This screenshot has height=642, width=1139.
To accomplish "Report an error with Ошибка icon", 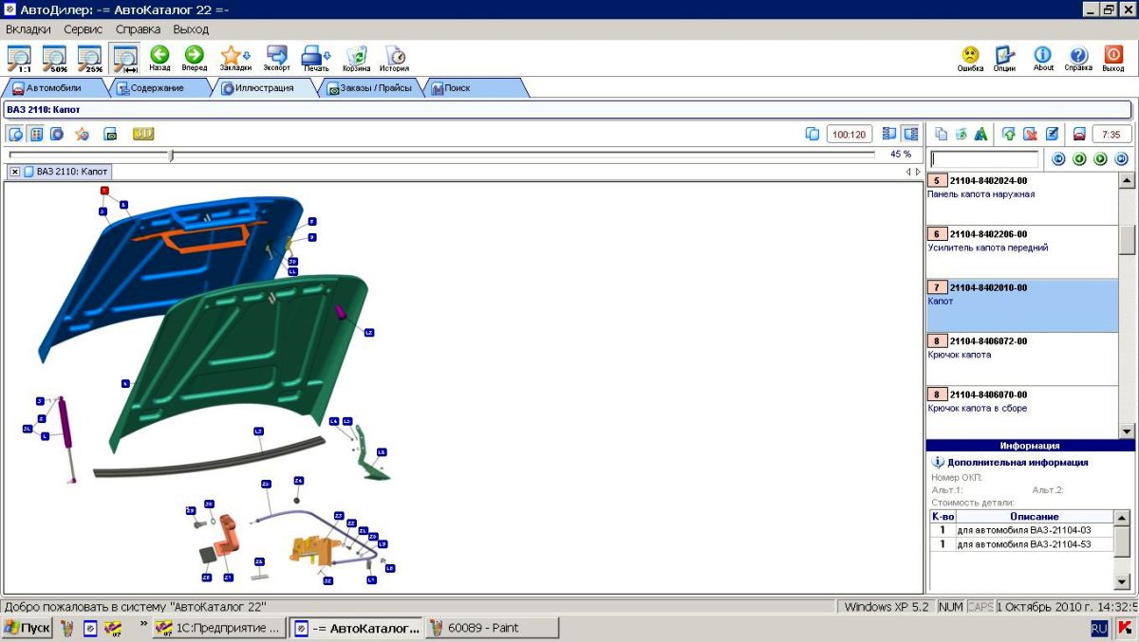I will click(970, 58).
